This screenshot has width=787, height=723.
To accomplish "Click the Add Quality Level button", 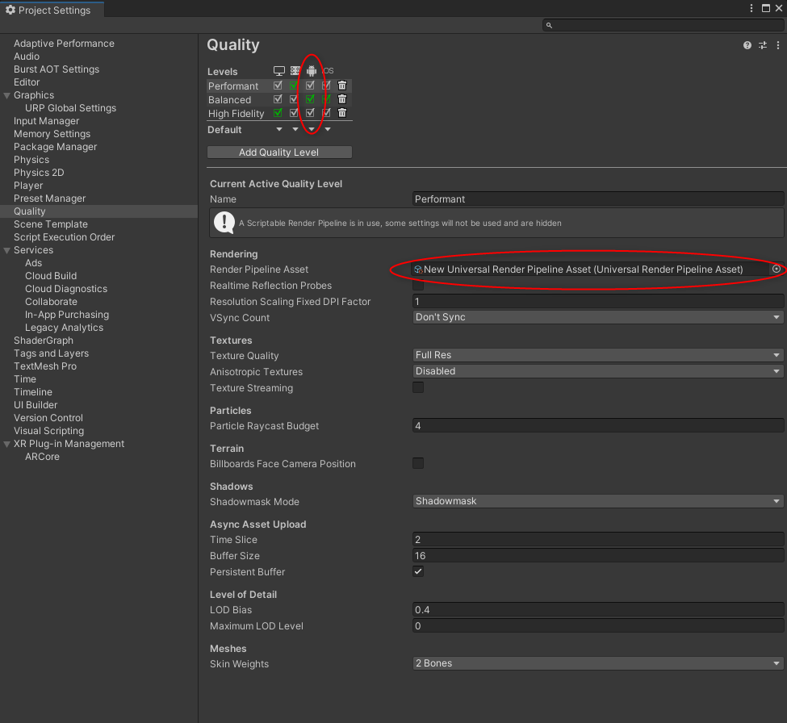I will tap(279, 152).
